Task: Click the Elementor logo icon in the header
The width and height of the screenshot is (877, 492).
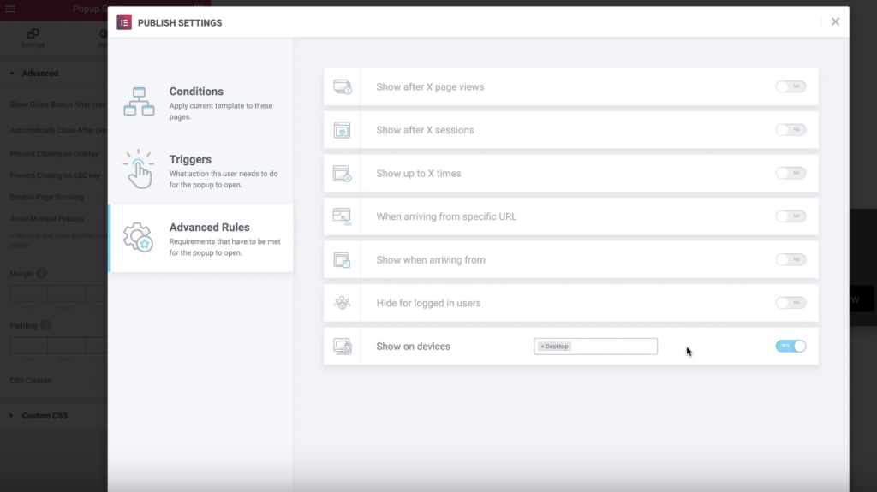Action: 124,22
